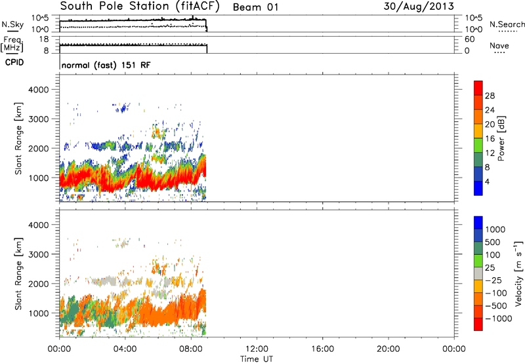Click the '1000' range tick in the velocity panel

click(39, 313)
